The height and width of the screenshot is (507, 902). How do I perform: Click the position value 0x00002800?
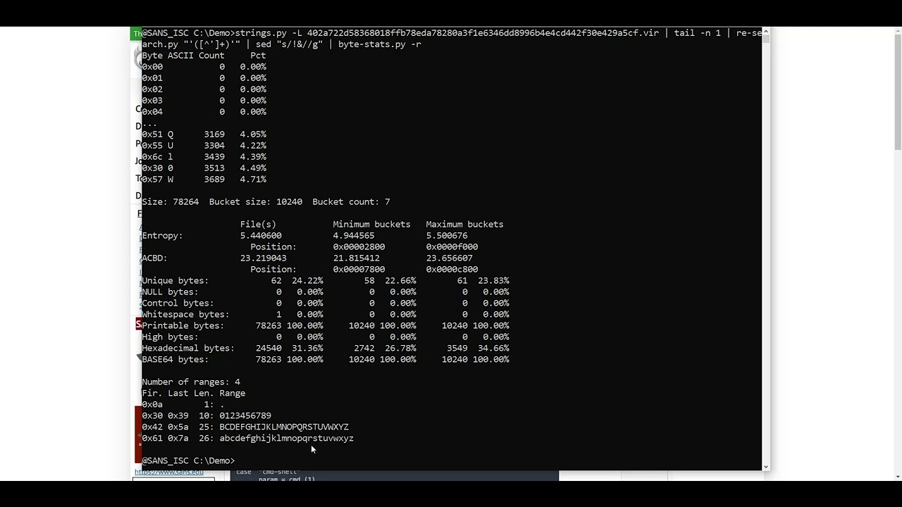(x=359, y=246)
